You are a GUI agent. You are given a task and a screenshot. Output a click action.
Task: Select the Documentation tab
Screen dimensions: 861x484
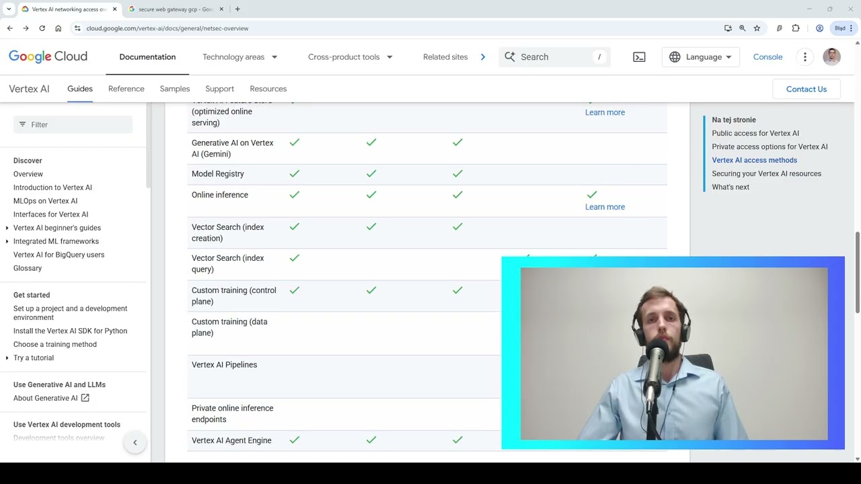point(147,57)
